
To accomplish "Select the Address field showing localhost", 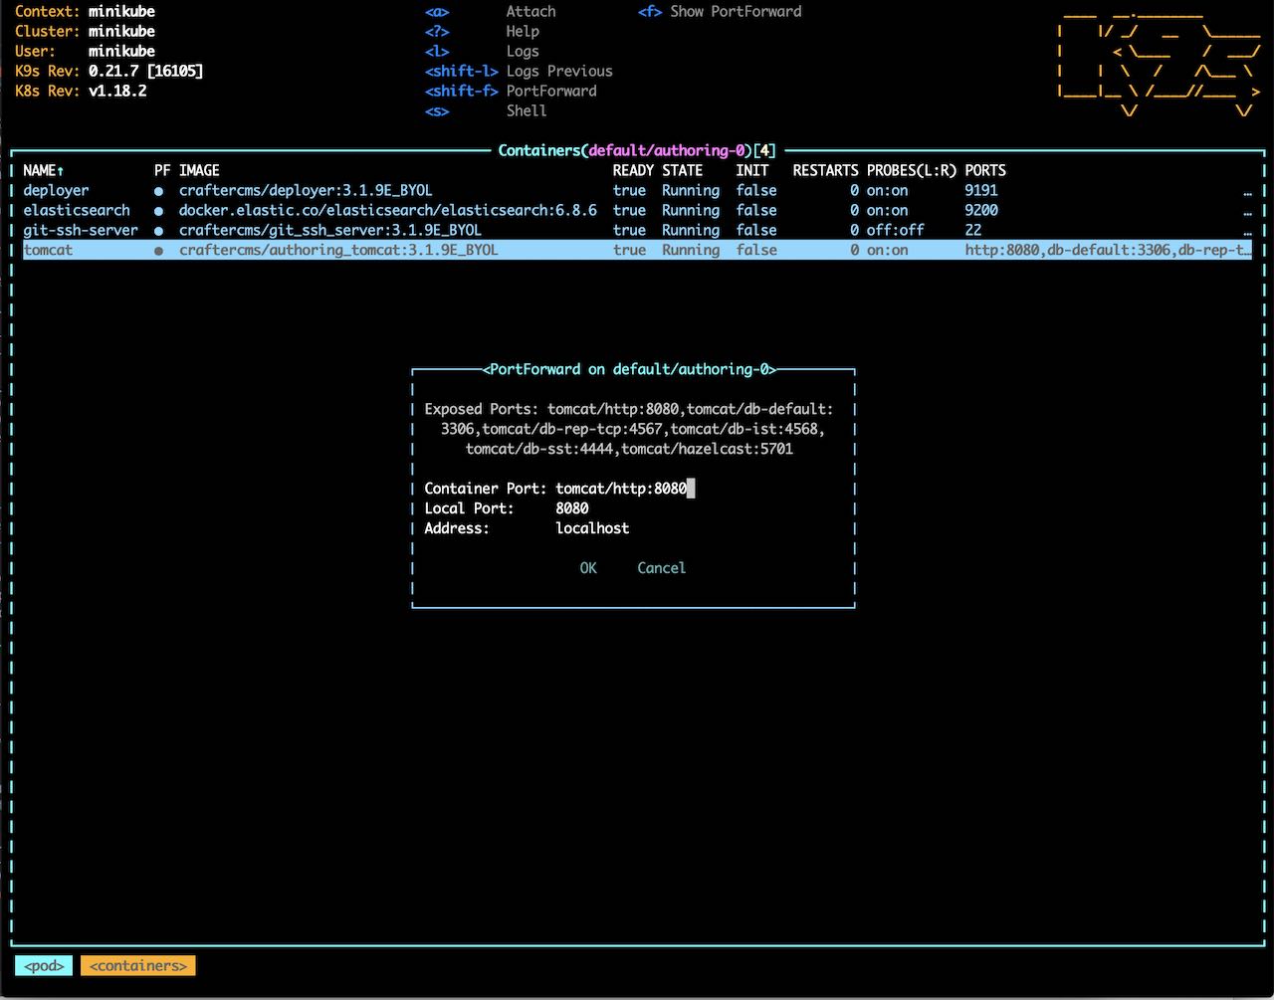I will pos(592,528).
